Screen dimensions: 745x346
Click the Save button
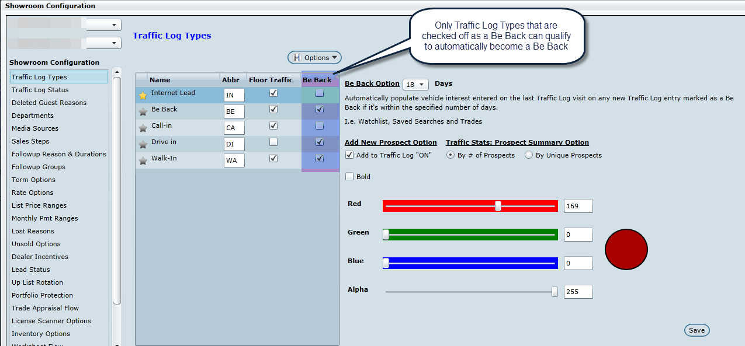(697, 330)
